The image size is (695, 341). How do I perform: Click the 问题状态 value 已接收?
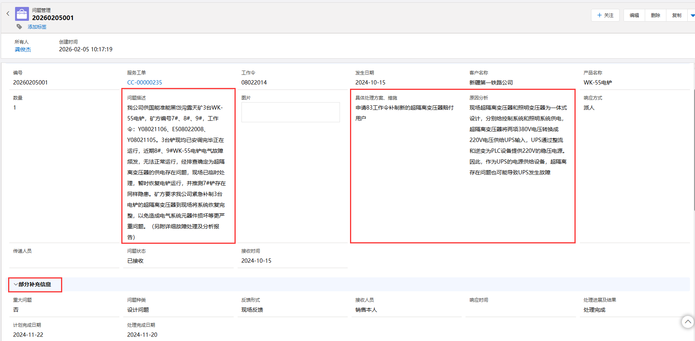pos(135,261)
